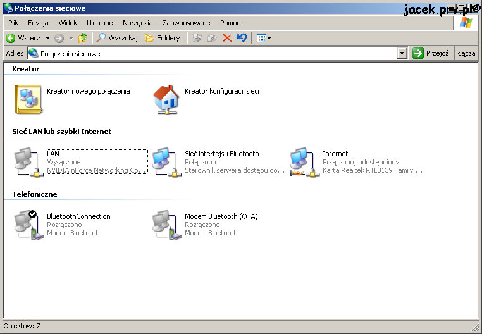Click the 'Sieć interfejsu Bluetooth' name text
482x334 pixels.
click(x=222, y=154)
